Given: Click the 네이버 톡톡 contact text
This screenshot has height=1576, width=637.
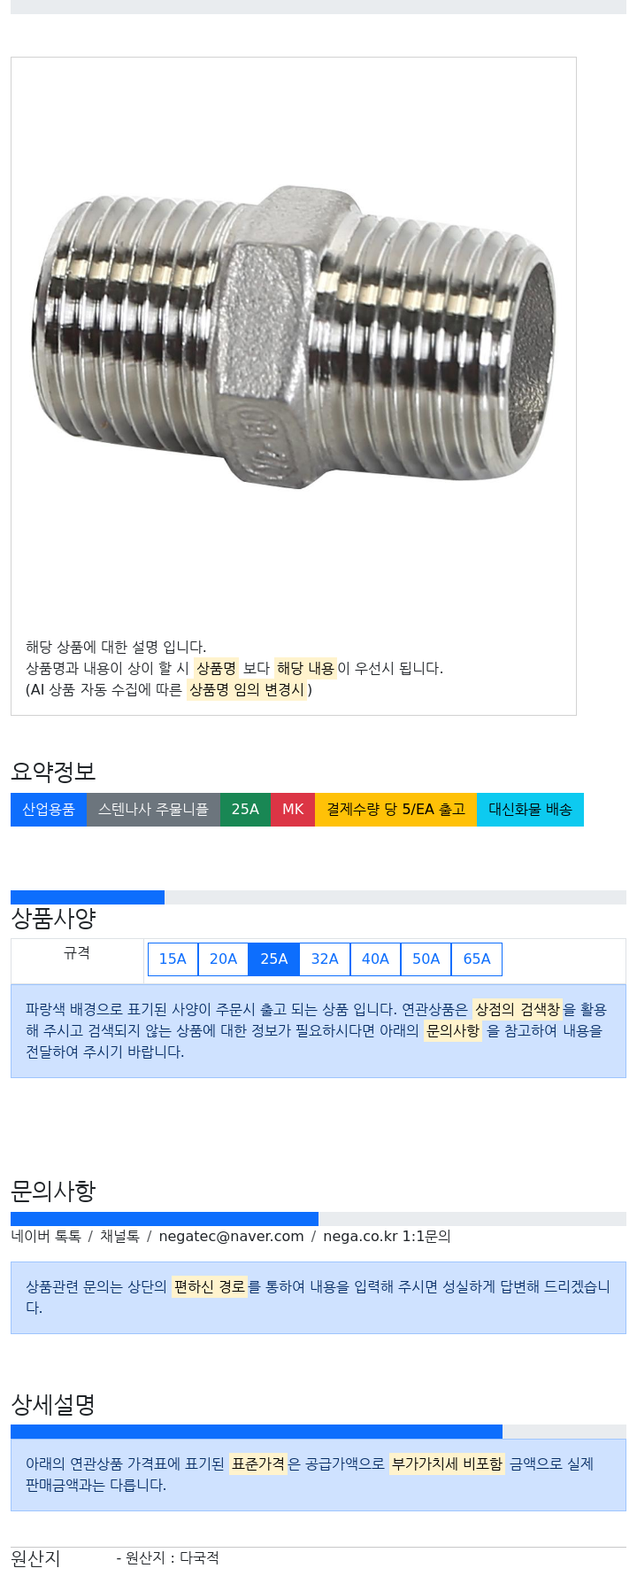Looking at the screenshot, I should 46,1236.
